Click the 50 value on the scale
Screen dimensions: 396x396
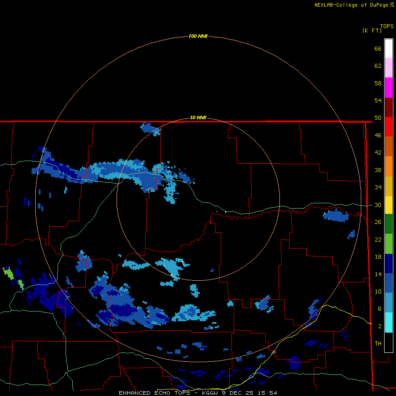378,118
